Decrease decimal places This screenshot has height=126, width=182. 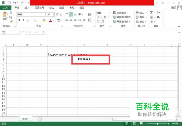(x=102, y=21)
